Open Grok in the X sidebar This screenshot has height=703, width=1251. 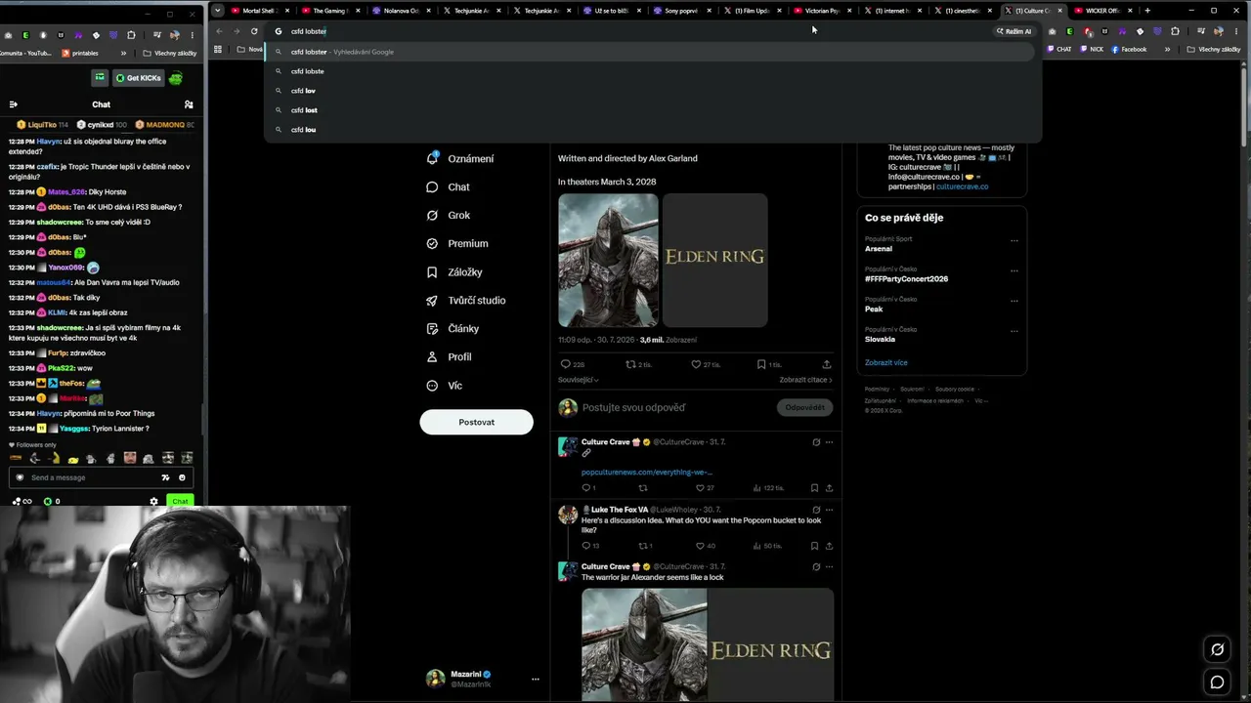pyautogui.click(x=448, y=215)
